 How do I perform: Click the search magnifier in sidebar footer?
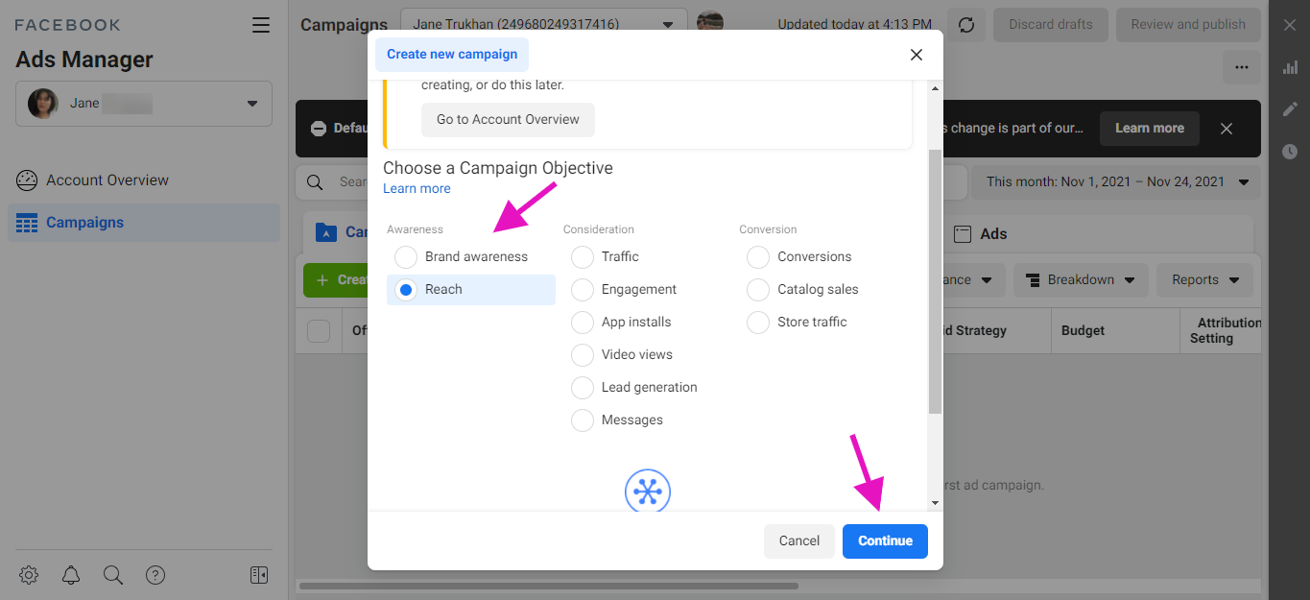pos(113,575)
